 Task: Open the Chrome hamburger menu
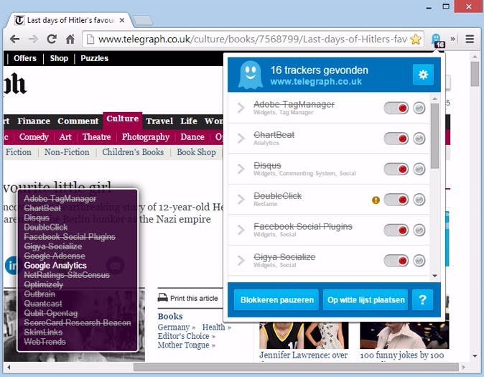click(x=470, y=39)
